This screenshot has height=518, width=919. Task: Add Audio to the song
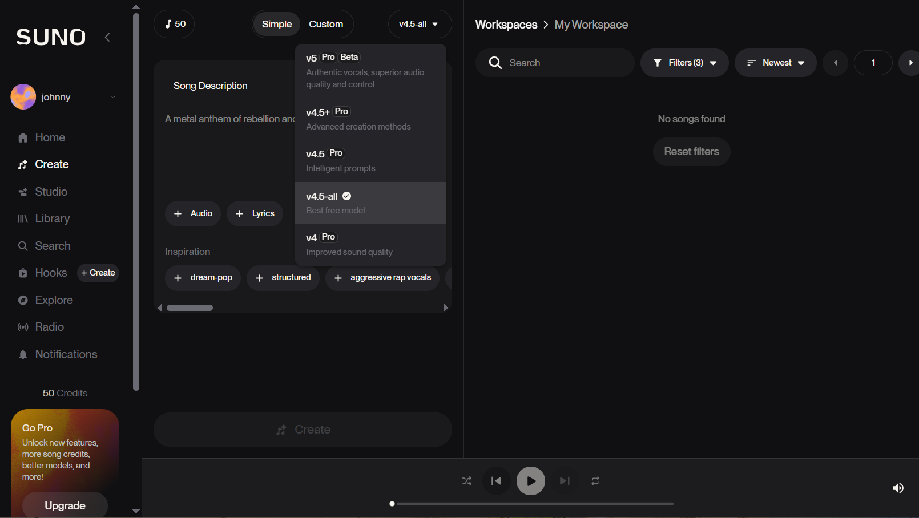pyautogui.click(x=193, y=213)
